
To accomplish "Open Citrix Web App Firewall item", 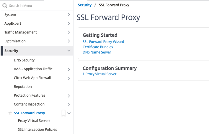I will click(x=32, y=78).
